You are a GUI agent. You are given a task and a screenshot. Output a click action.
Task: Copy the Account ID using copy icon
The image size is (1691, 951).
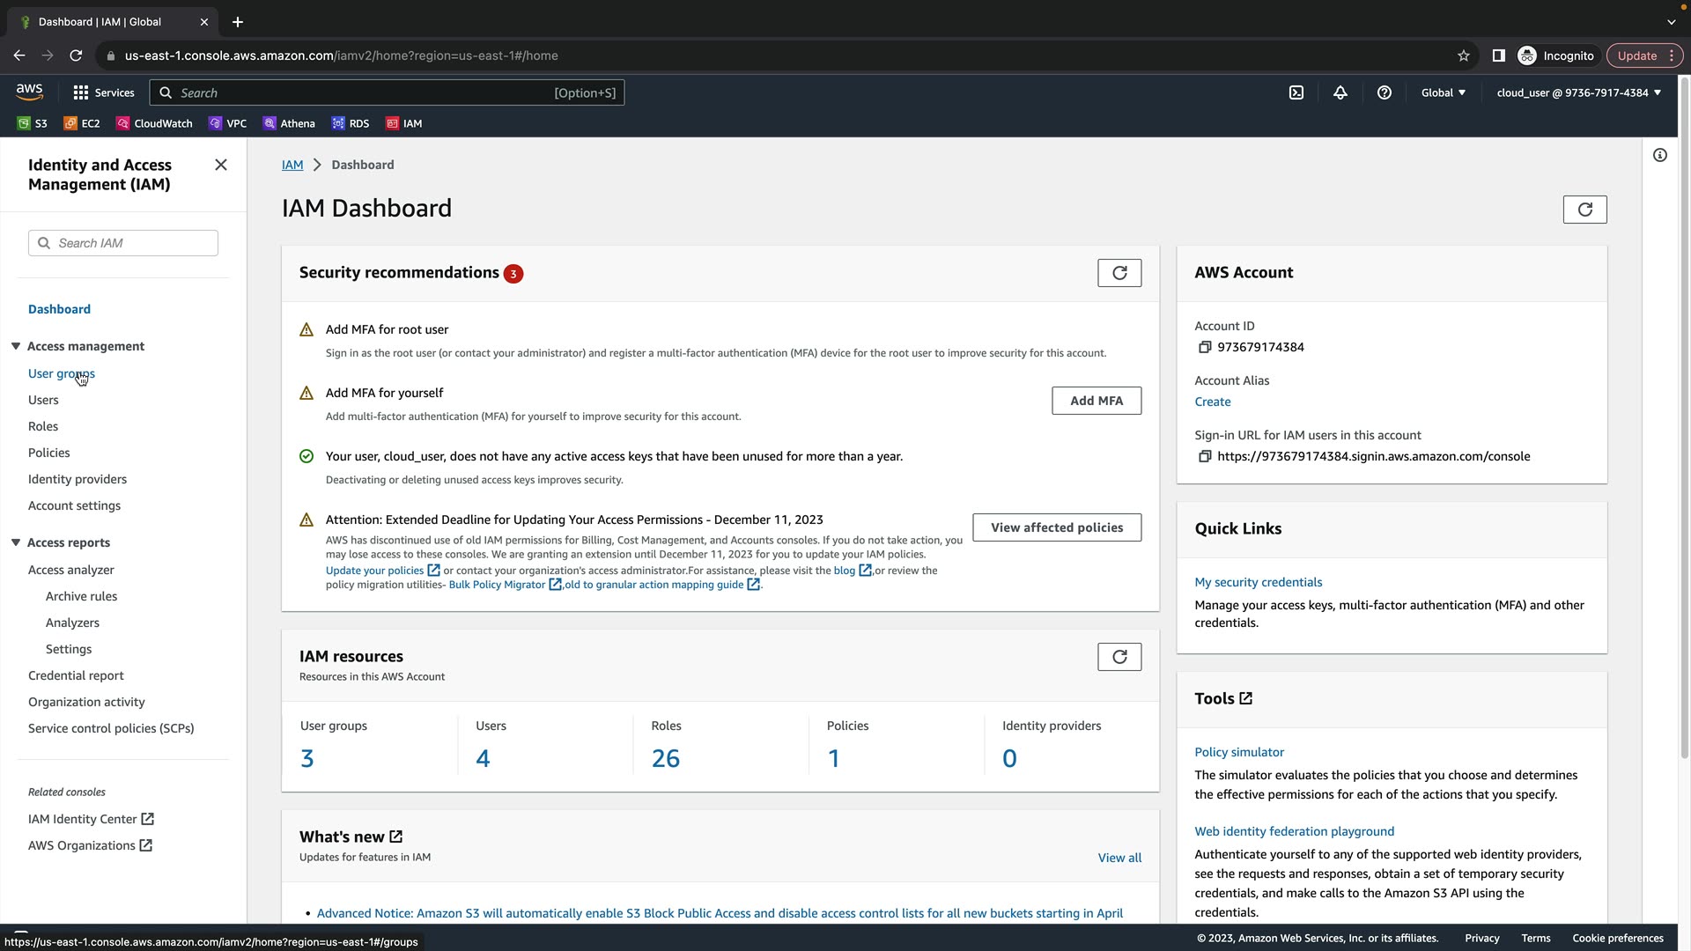coord(1205,347)
